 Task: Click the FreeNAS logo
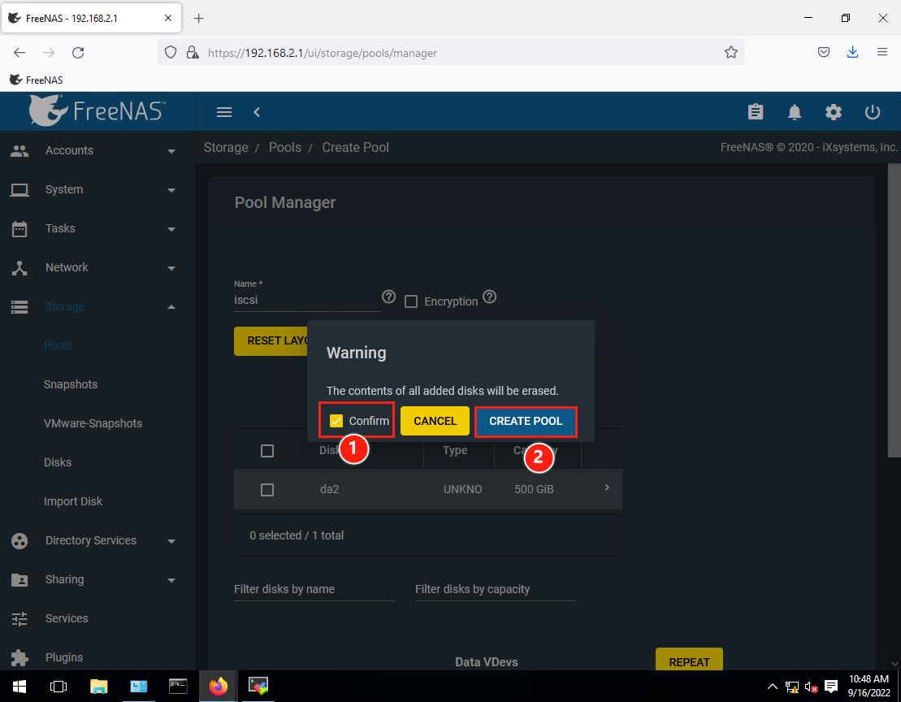point(97,110)
